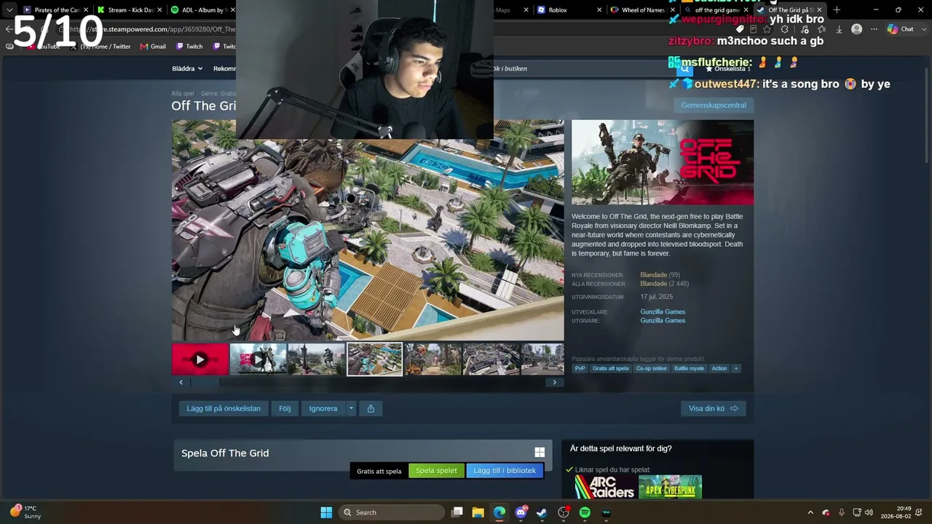Open the Gunzilla Games publisher link under Utgivare

pos(663,320)
